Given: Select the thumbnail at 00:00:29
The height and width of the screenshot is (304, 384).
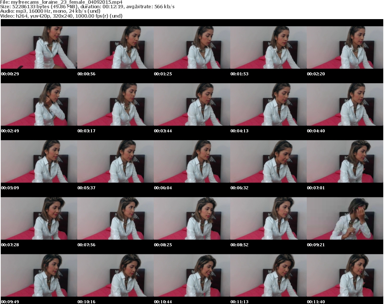Looking at the screenshot, I should coord(39,48).
